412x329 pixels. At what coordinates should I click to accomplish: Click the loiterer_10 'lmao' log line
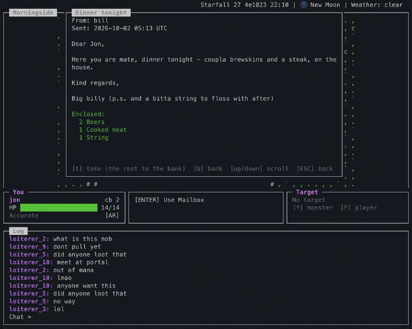(40, 278)
